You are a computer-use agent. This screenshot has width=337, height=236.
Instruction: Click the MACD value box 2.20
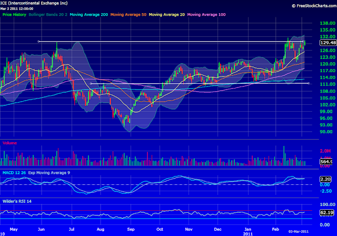coord(325,179)
